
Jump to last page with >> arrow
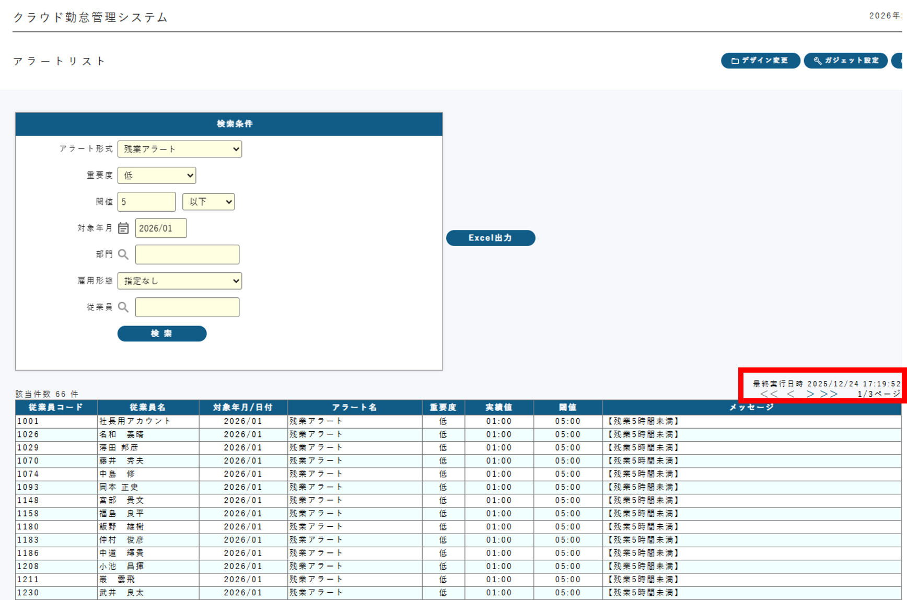pyautogui.click(x=829, y=394)
